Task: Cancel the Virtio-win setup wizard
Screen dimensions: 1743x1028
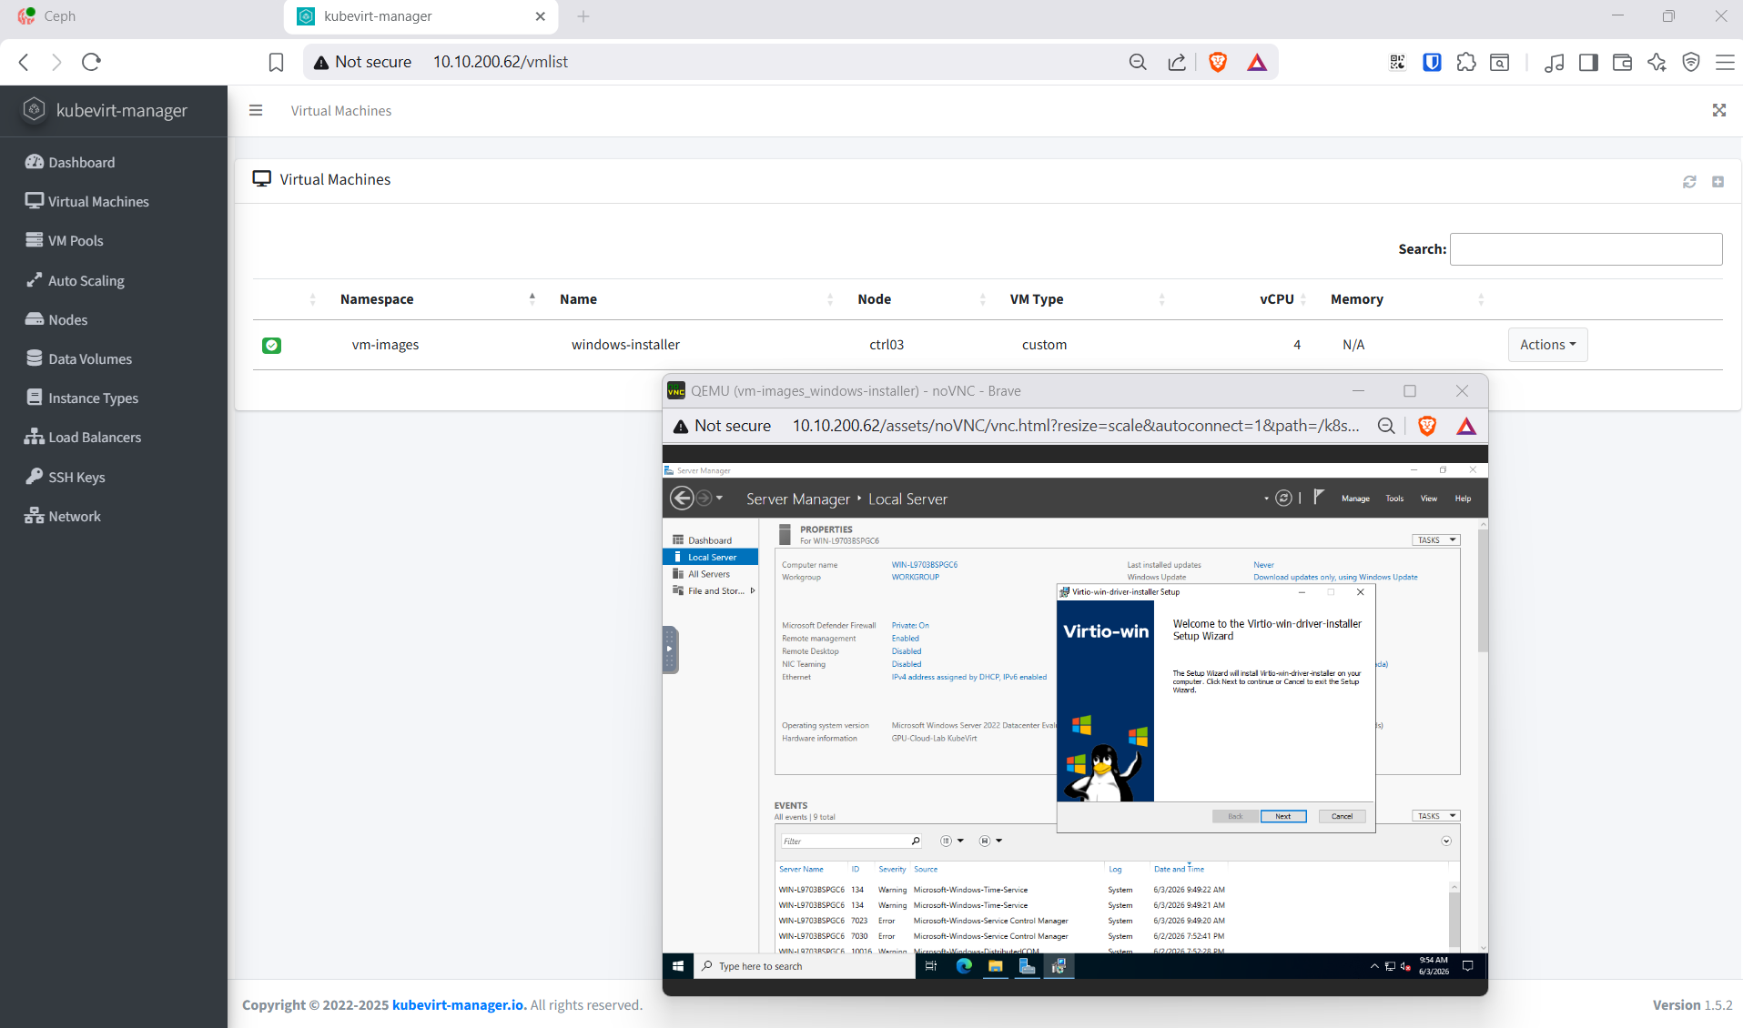Action: (1342, 816)
